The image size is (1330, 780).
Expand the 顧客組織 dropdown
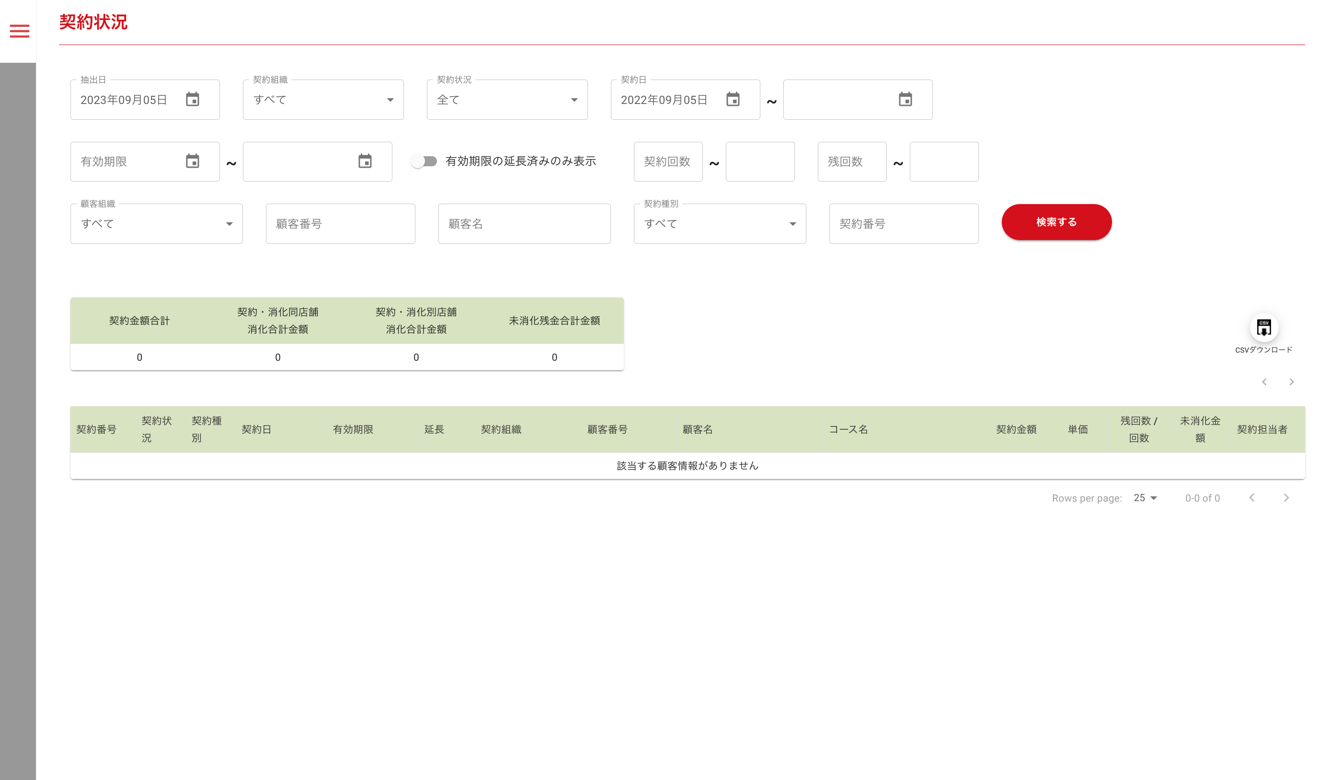pos(156,224)
